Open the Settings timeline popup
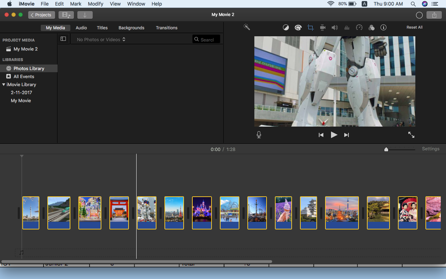This screenshot has width=446, height=279. click(431, 149)
